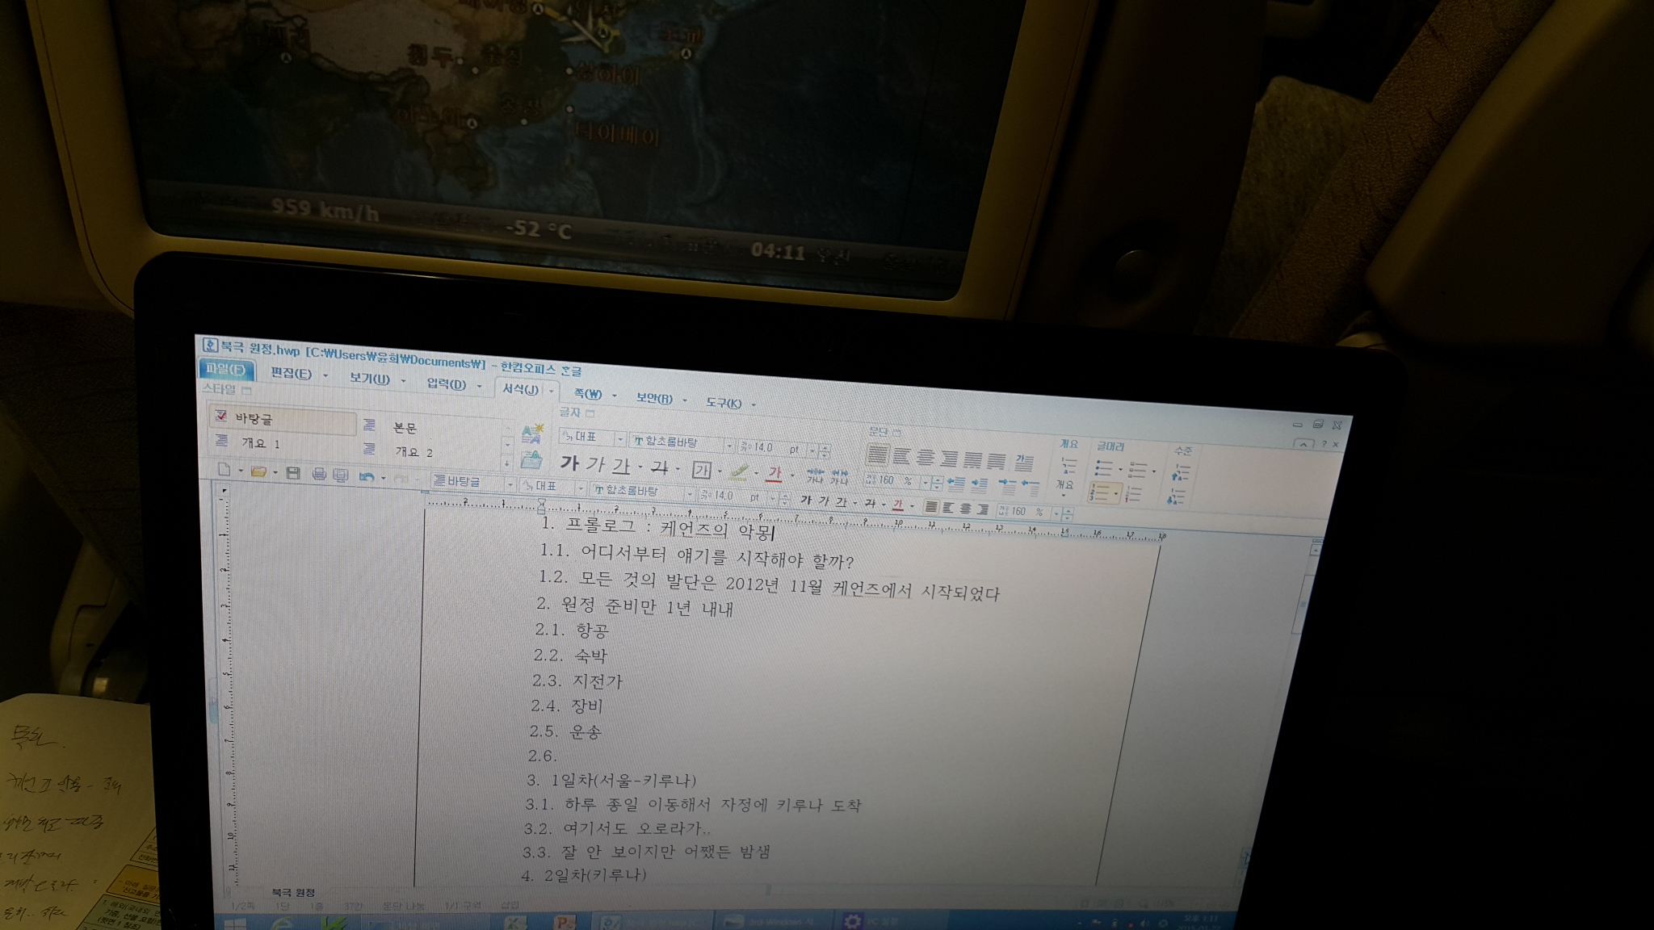Select the 본문 style

[405, 428]
